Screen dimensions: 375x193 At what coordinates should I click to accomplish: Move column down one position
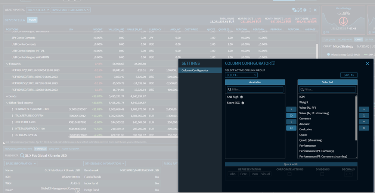click(363, 122)
